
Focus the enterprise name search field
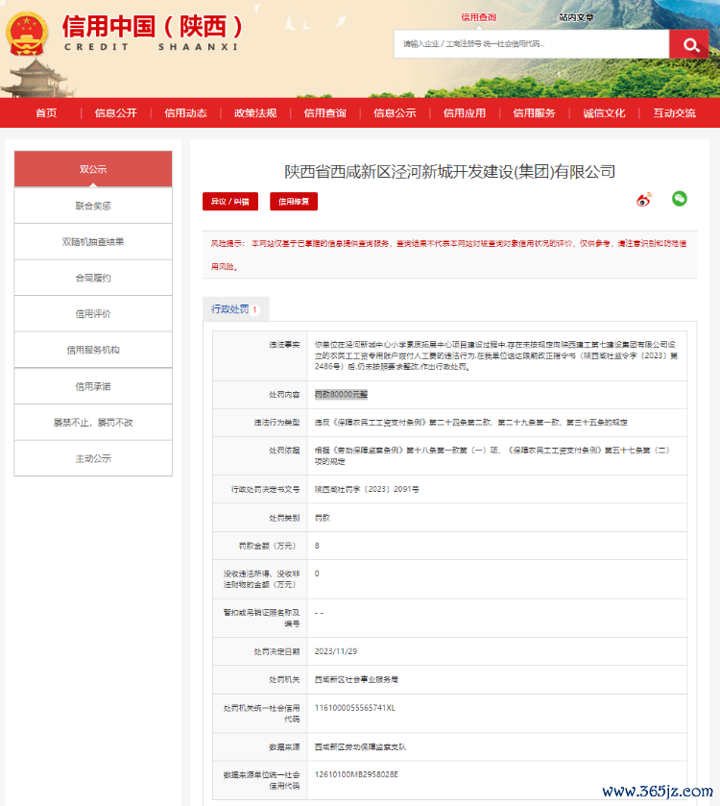click(x=532, y=44)
